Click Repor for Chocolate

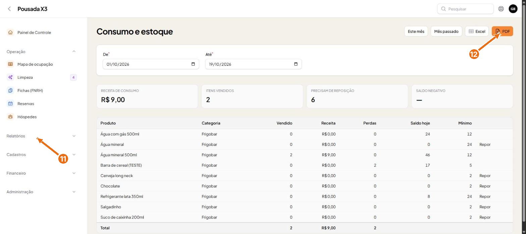click(x=485, y=186)
